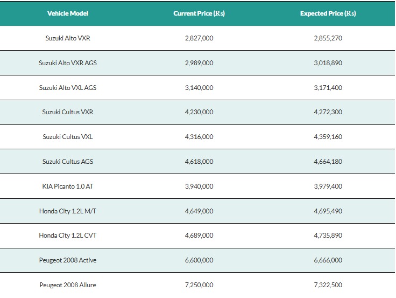Select the Suzuki Cultus VXR model cell

point(68,112)
